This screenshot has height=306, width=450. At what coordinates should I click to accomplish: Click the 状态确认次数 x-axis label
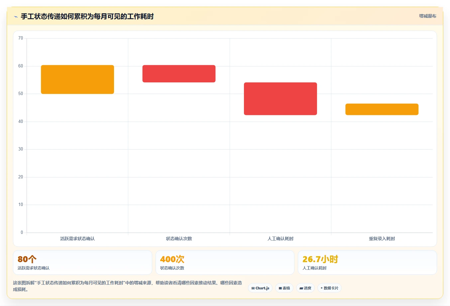tap(179, 239)
